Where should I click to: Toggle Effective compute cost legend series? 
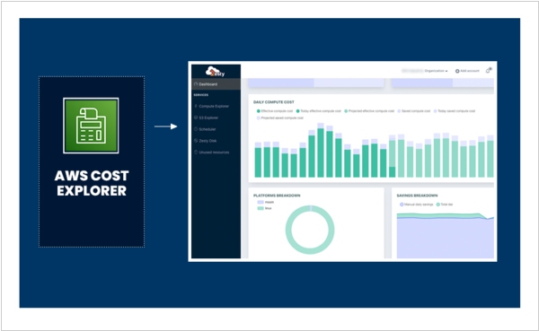click(275, 111)
